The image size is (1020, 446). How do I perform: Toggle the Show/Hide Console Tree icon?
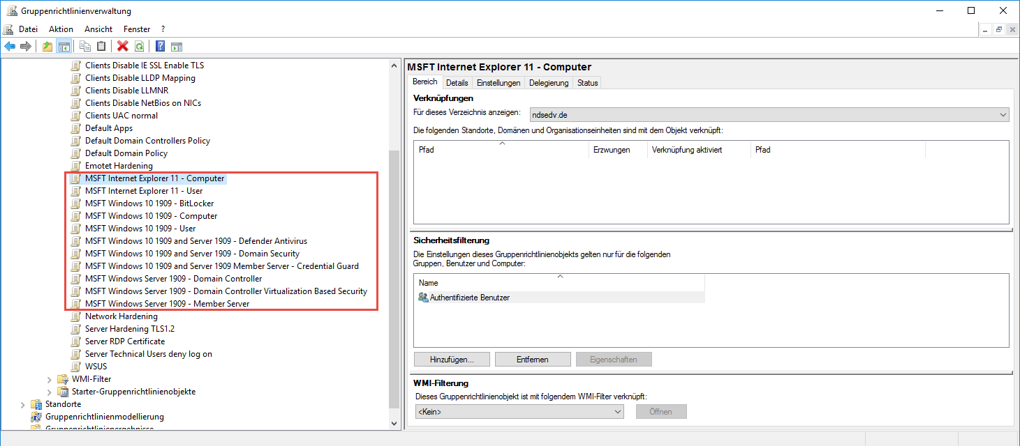pos(64,47)
